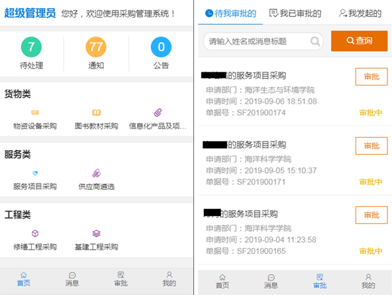Tap the blue 公告 count circle
Screen dimensions: 392x295
(x=161, y=48)
